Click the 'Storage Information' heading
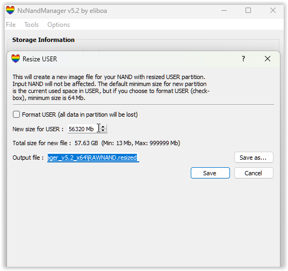This screenshot has width=288, height=271. [44, 40]
